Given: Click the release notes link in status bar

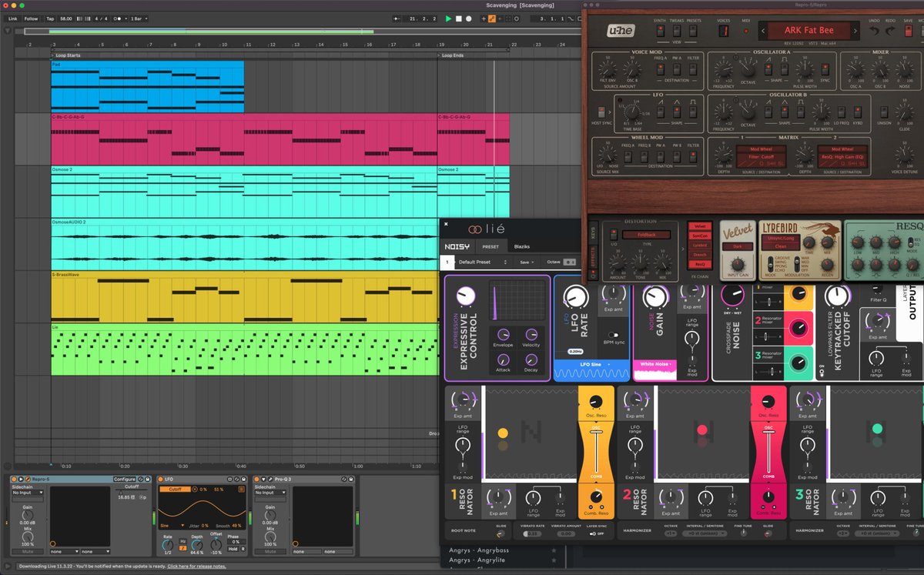Looking at the screenshot, I should pyautogui.click(x=196, y=566).
